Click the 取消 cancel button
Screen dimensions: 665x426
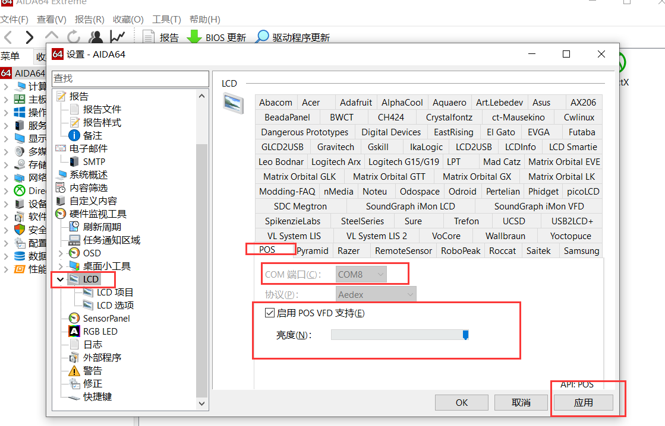click(521, 403)
